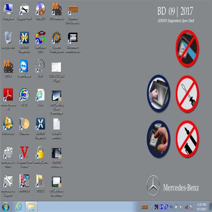Viewport: 212px width, 212px height.
Task: Open the Computer desktop icon
Action: coord(8,12)
